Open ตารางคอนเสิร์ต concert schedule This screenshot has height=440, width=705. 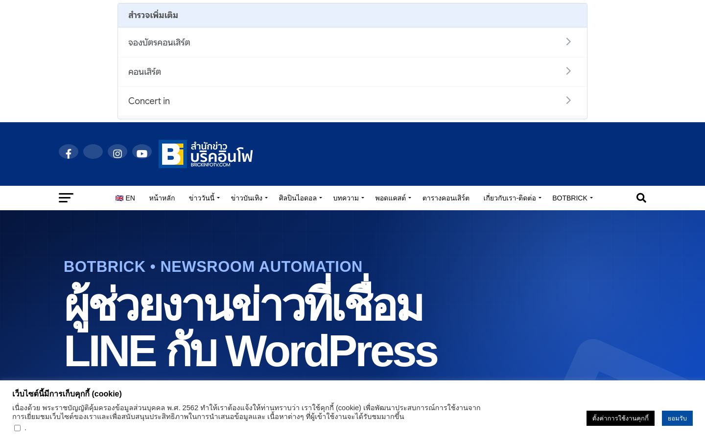(446, 198)
